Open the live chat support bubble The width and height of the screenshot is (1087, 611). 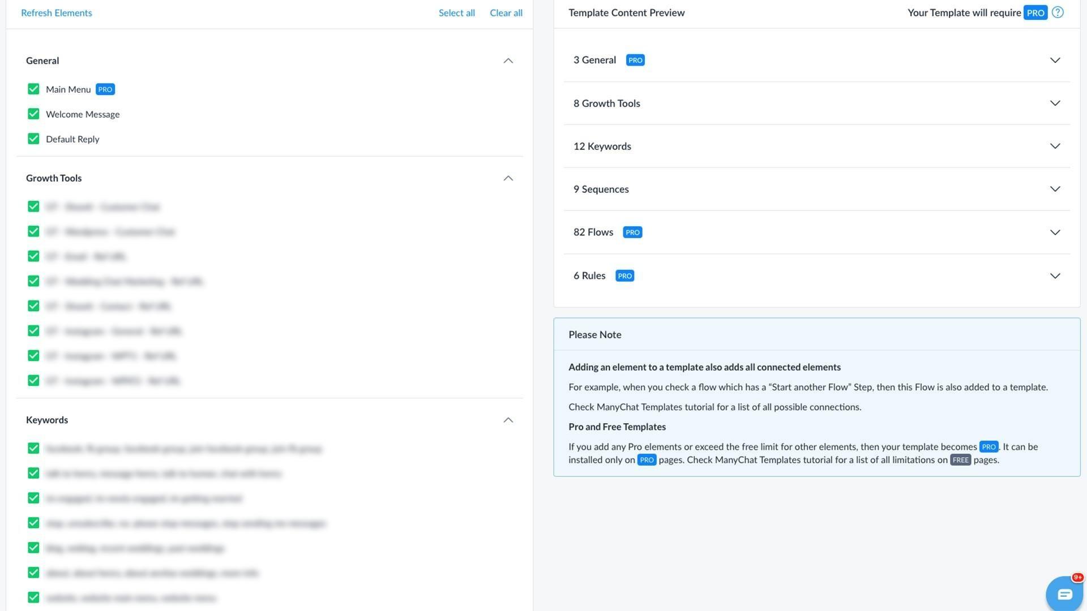[1064, 594]
